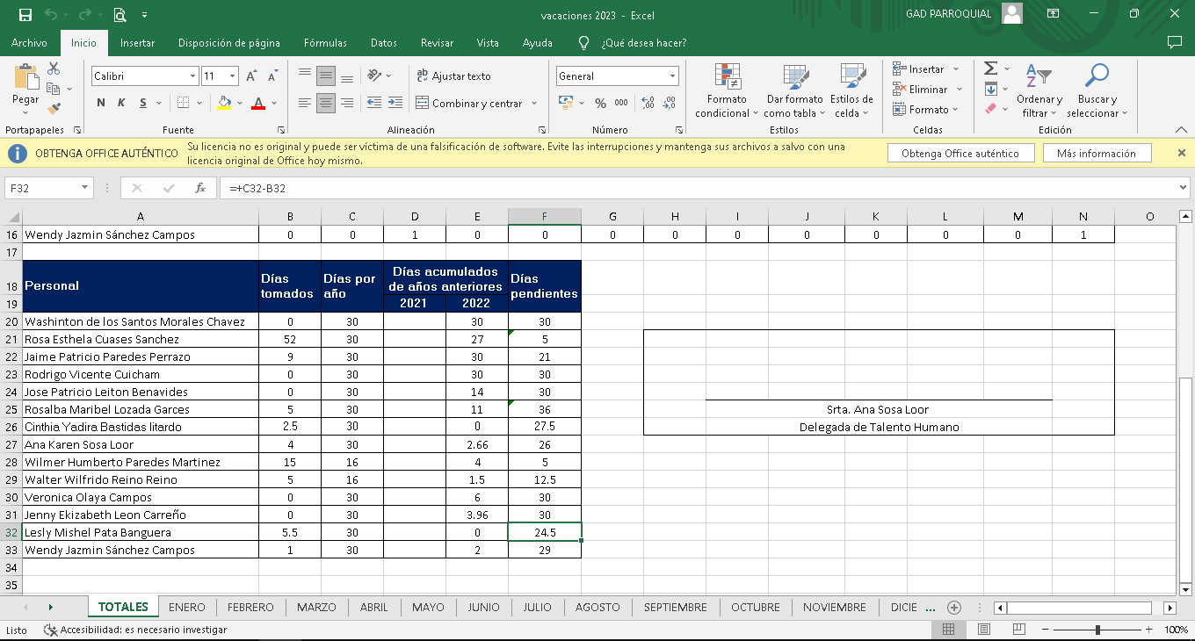Click the Obtenga Office auténtico button
Viewport: 1195px width, 641px height.
coord(960,154)
